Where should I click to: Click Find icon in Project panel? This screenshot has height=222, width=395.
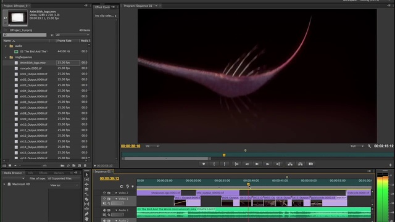coord(69,166)
